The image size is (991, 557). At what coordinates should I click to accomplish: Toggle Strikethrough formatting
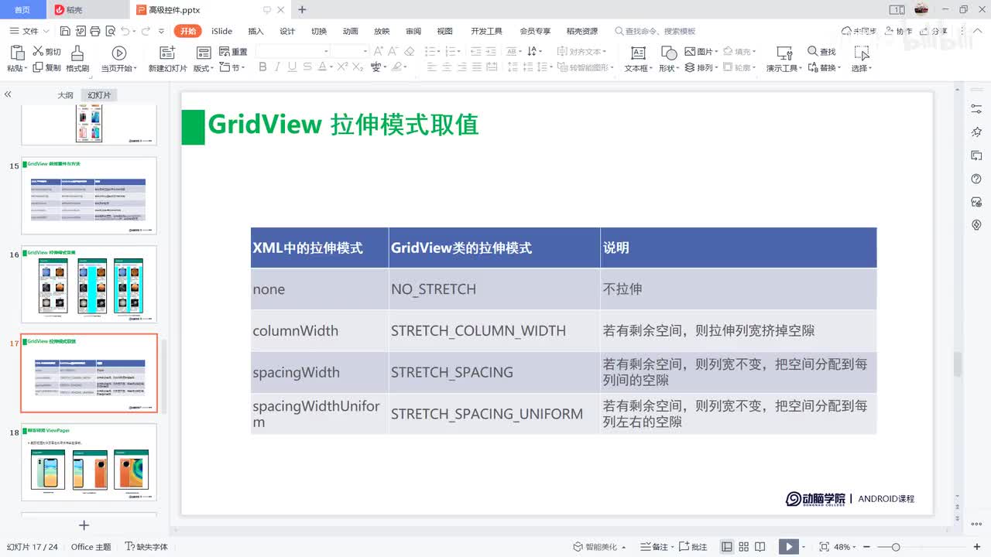(307, 67)
